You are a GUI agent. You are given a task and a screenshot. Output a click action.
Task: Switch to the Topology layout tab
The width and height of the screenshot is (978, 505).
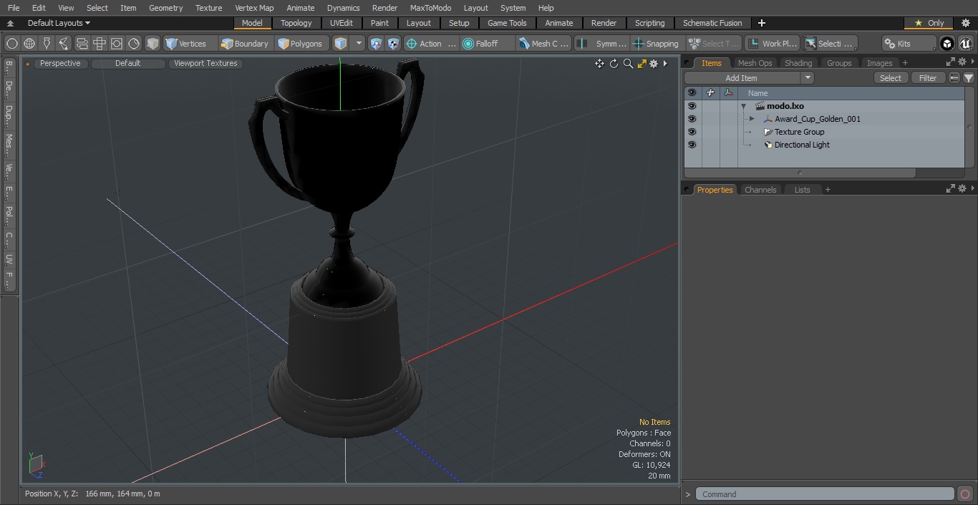pos(296,23)
